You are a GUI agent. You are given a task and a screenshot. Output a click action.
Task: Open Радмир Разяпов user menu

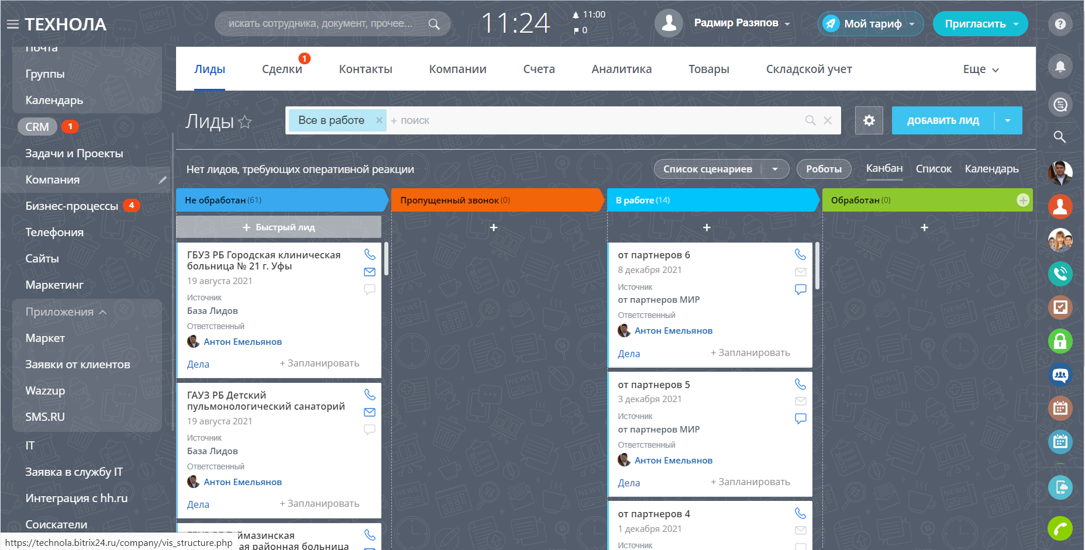[x=742, y=23]
